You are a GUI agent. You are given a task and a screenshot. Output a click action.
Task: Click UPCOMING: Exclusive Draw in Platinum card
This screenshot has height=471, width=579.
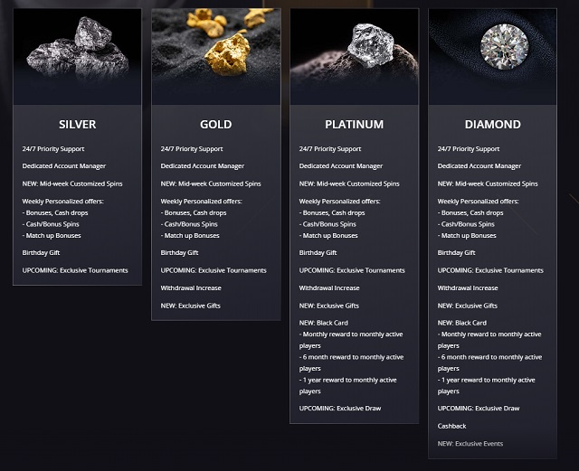(340, 409)
